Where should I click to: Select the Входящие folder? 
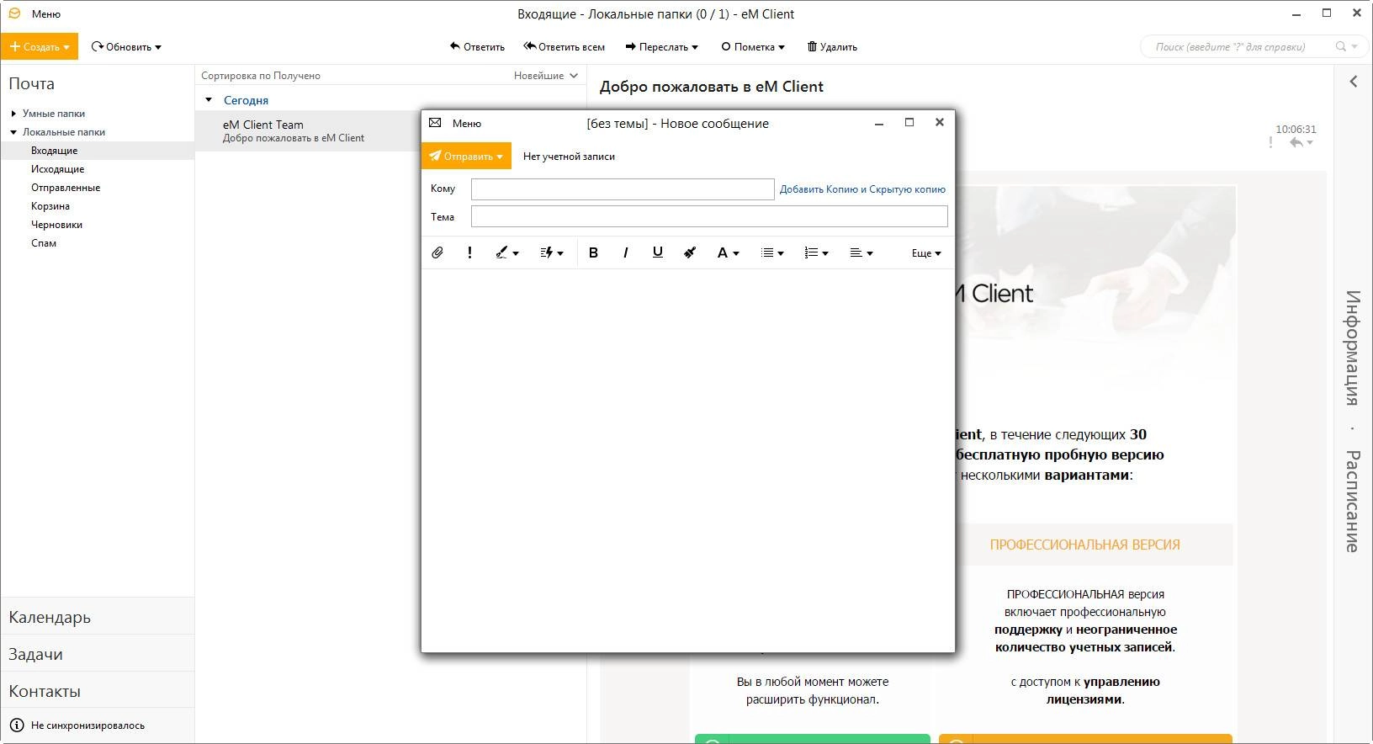pos(98,151)
